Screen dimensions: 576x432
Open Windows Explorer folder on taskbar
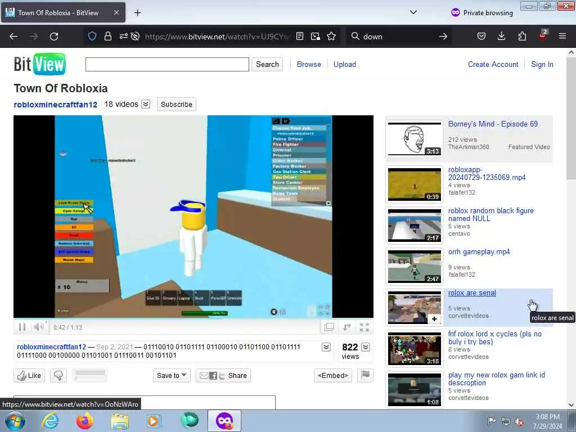point(120,421)
